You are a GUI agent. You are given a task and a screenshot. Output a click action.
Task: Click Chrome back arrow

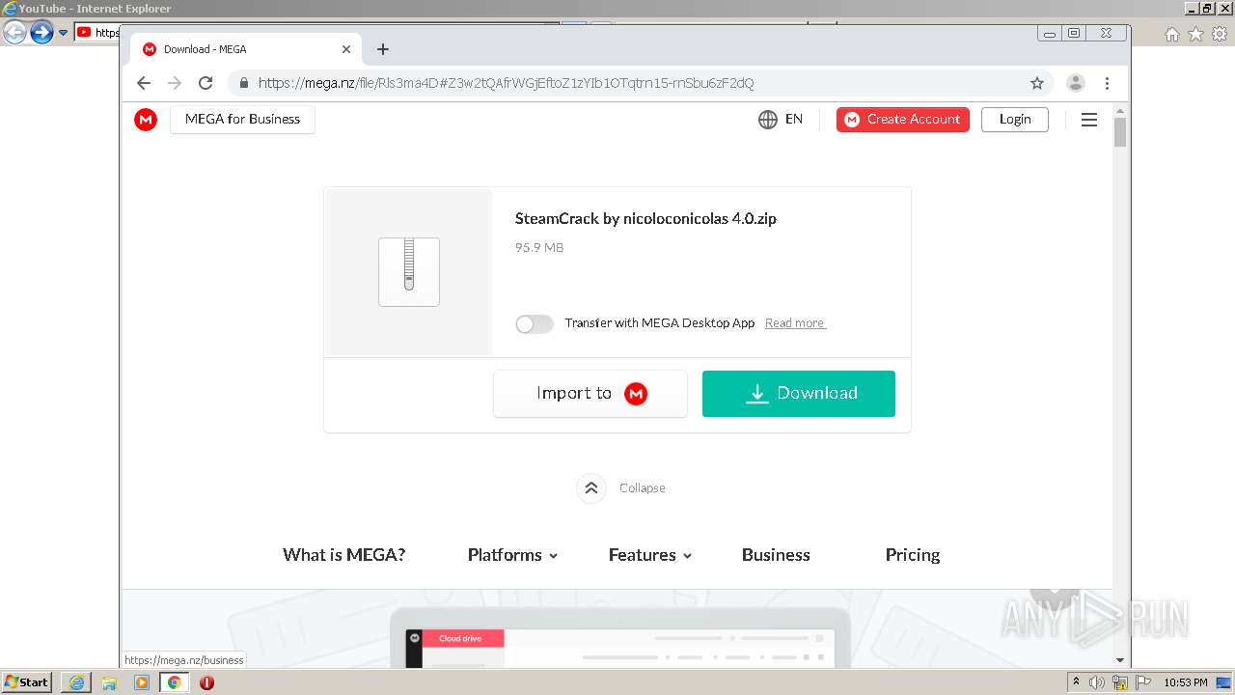pyautogui.click(x=144, y=83)
